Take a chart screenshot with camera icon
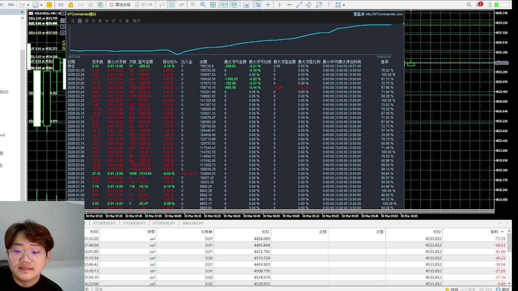This screenshot has height=291, width=518. click(246, 5)
